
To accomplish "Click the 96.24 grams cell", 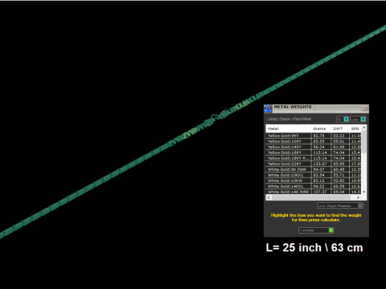I will pyautogui.click(x=321, y=147).
